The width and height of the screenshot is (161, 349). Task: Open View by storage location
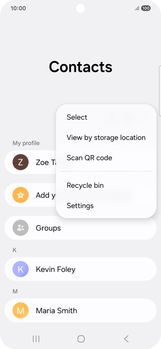click(106, 137)
